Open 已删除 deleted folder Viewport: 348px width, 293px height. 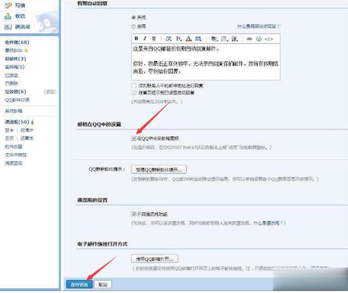[12, 83]
